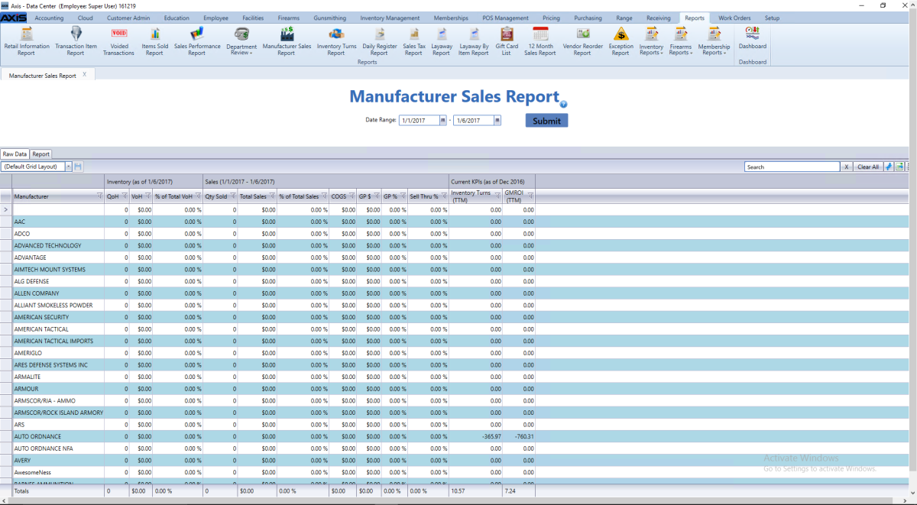Switch to the Setup ribbon tab
This screenshot has width=917, height=505.
773,18
